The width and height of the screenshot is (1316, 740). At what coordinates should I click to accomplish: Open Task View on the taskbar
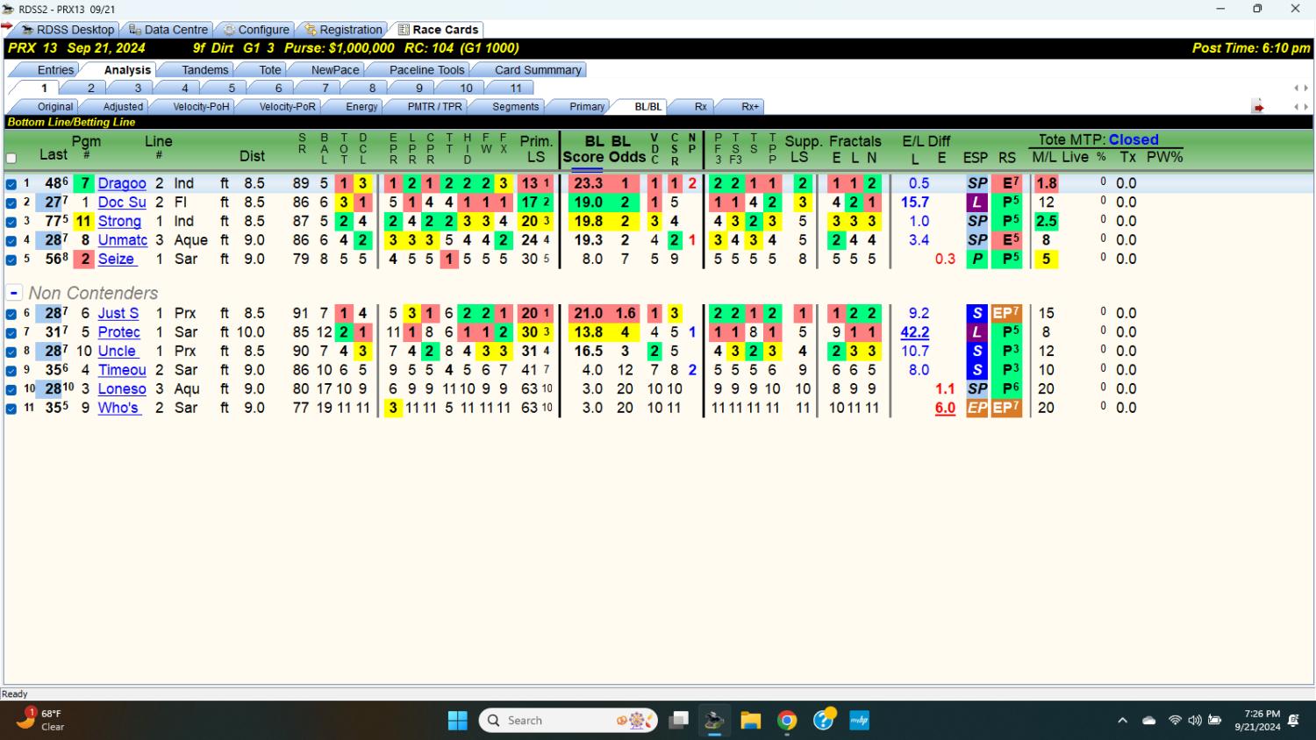678,721
